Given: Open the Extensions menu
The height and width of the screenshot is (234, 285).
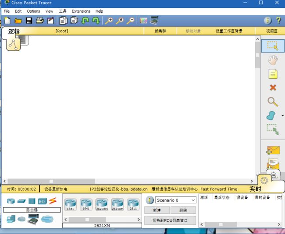Looking at the screenshot, I should tap(81, 11).
